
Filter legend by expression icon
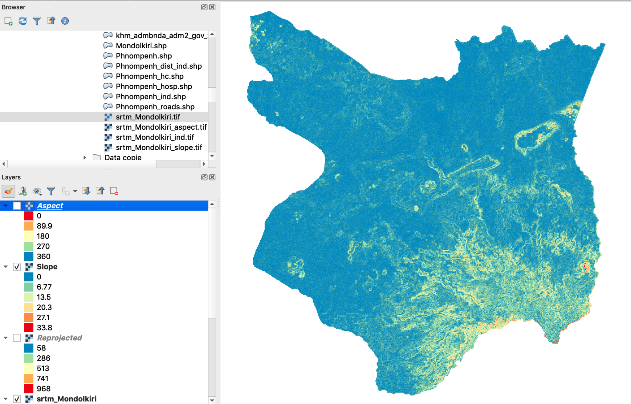[x=65, y=191]
